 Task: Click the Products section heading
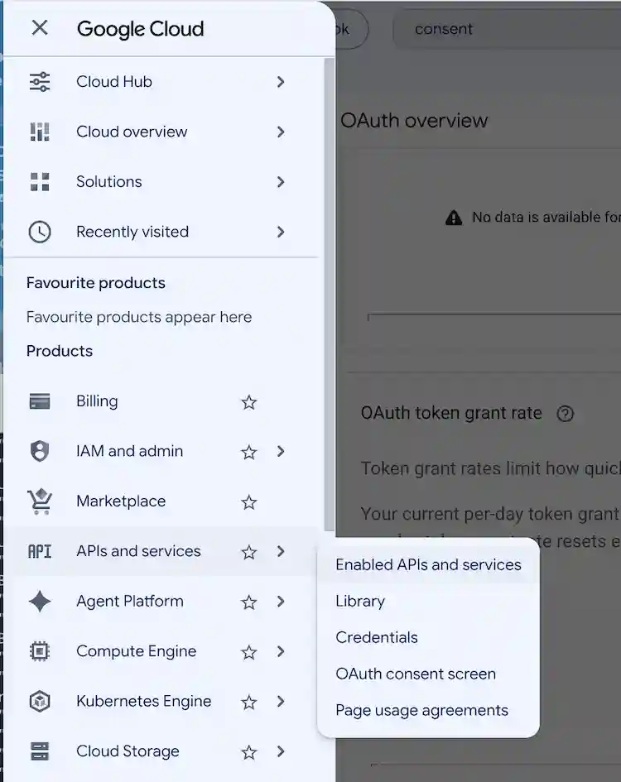coord(60,351)
